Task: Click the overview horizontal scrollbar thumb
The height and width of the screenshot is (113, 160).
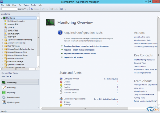Action: 85,108
